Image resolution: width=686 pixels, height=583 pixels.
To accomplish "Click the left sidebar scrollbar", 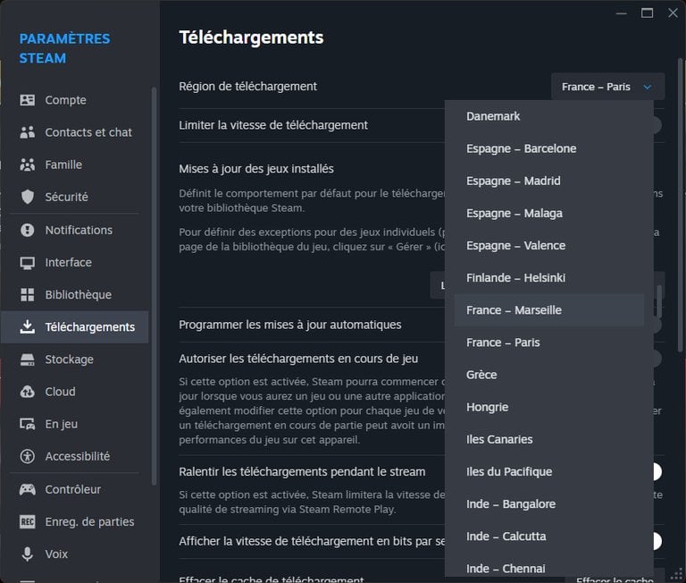I will click(154, 285).
